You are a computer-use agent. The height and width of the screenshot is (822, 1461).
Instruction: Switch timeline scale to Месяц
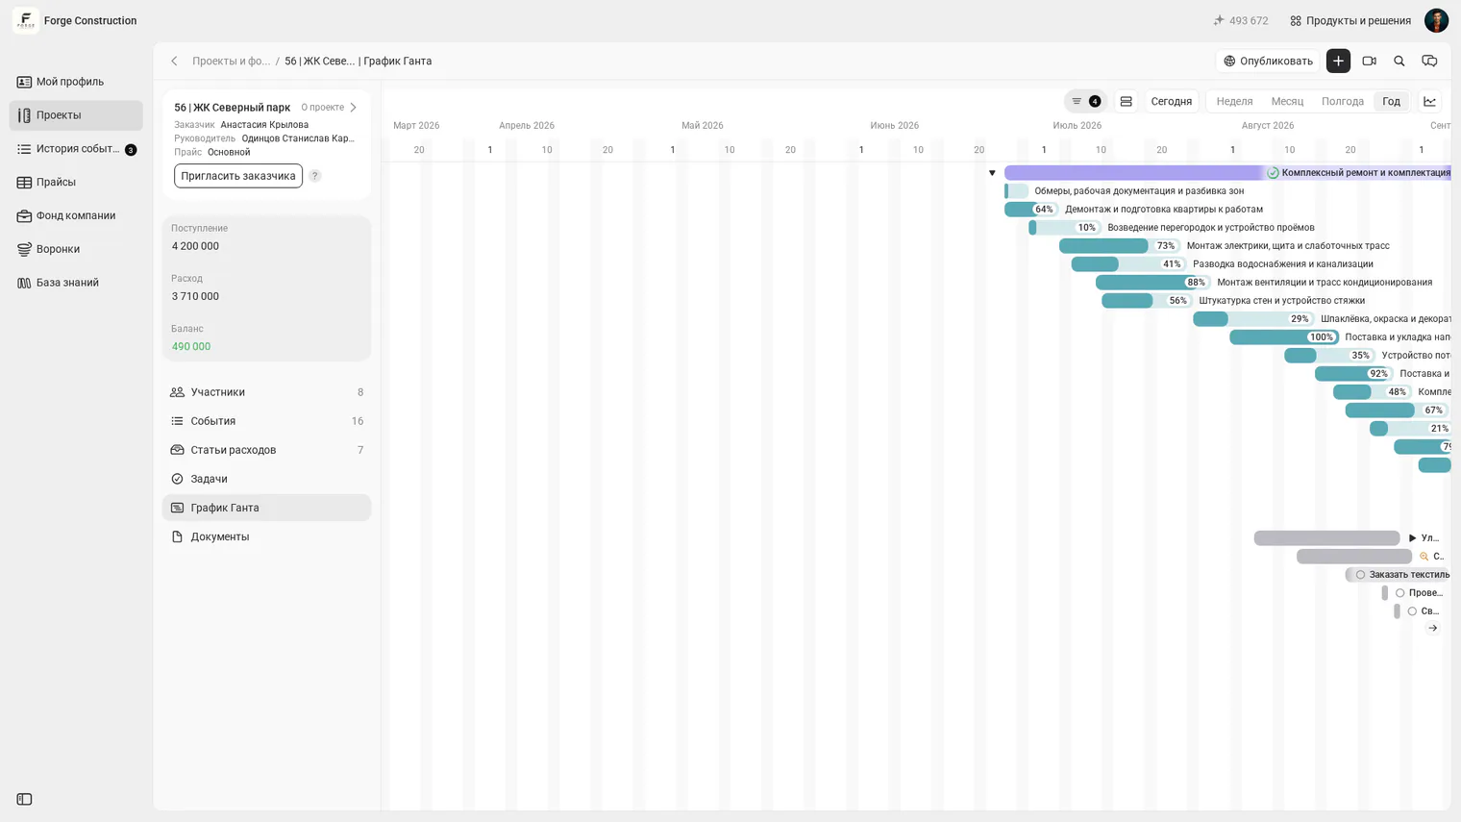1287,101
